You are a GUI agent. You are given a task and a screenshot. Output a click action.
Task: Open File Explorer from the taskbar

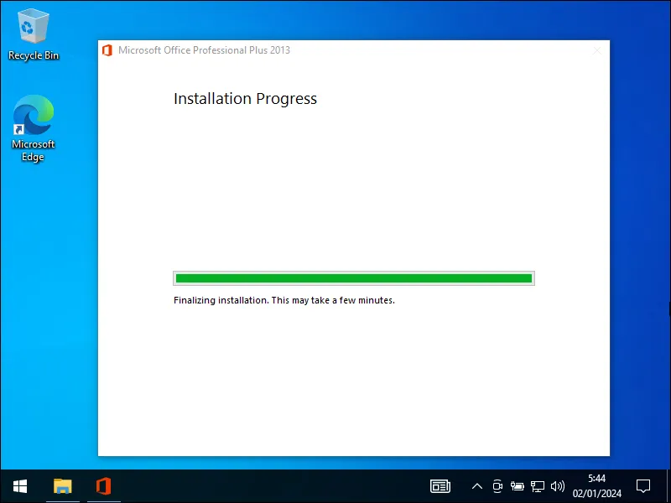[63, 486]
